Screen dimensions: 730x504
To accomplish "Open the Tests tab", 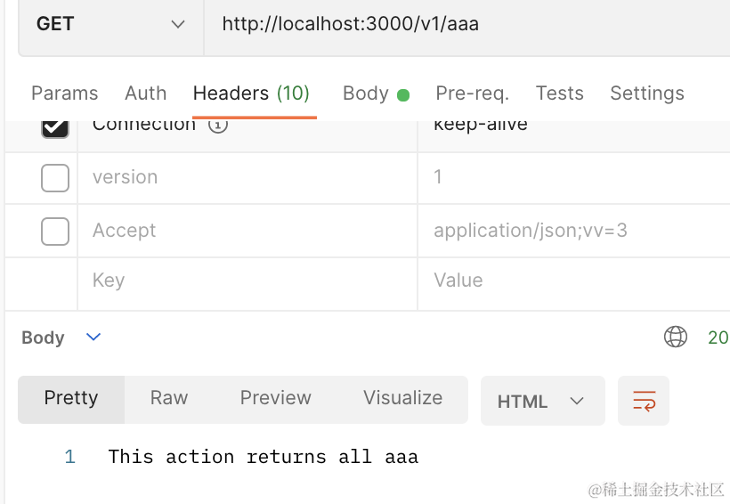I will [x=559, y=93].
